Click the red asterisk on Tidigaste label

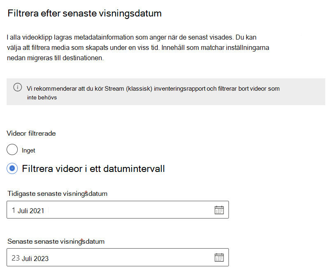[x=86, y=193]
